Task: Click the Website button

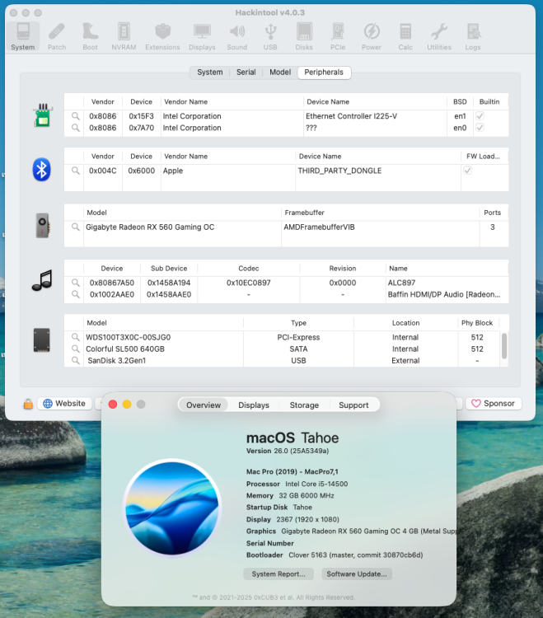Action: 64,404
